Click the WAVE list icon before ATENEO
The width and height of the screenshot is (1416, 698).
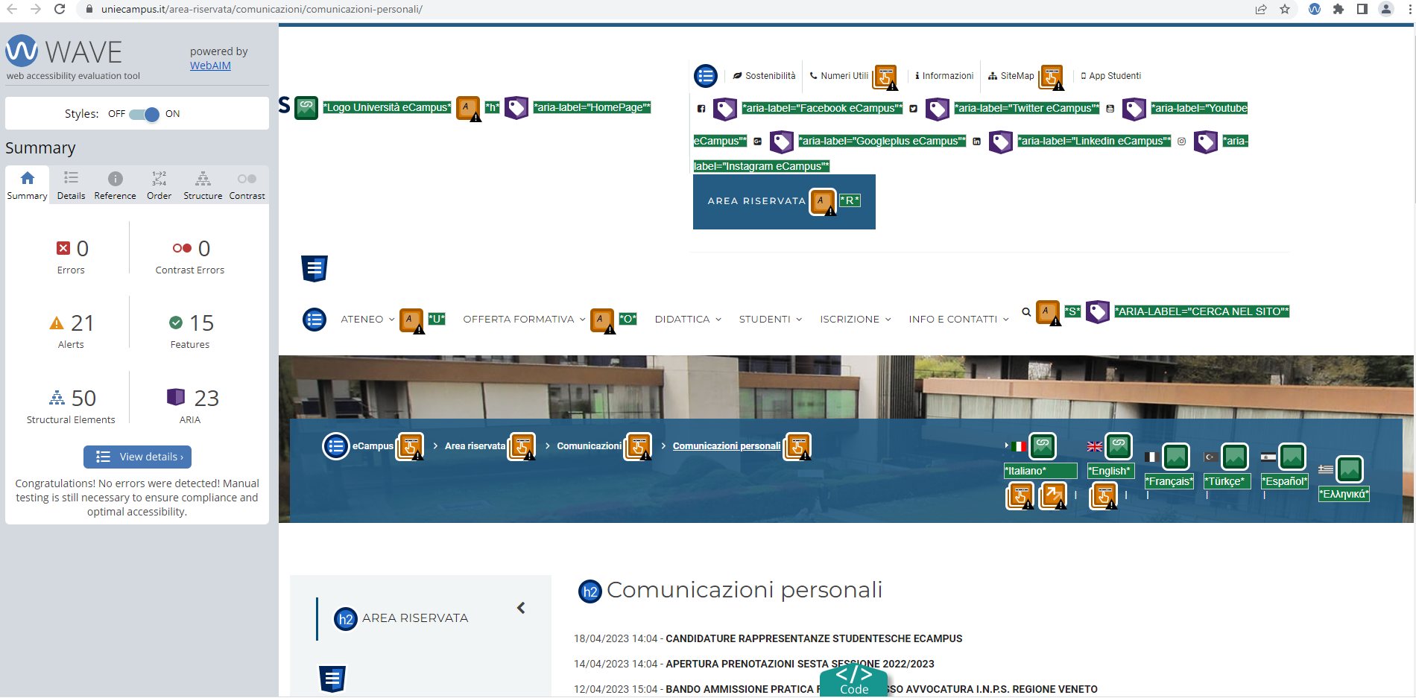coord(315,320)
